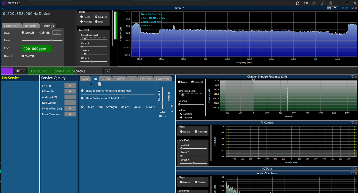The image size is (358, 193).
Task: Click the Home icon in title bar
Action: point(298,3)
